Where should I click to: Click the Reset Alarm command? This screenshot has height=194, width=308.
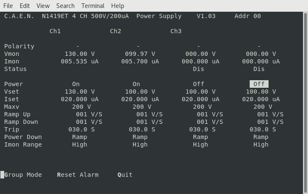pos(78,175)
